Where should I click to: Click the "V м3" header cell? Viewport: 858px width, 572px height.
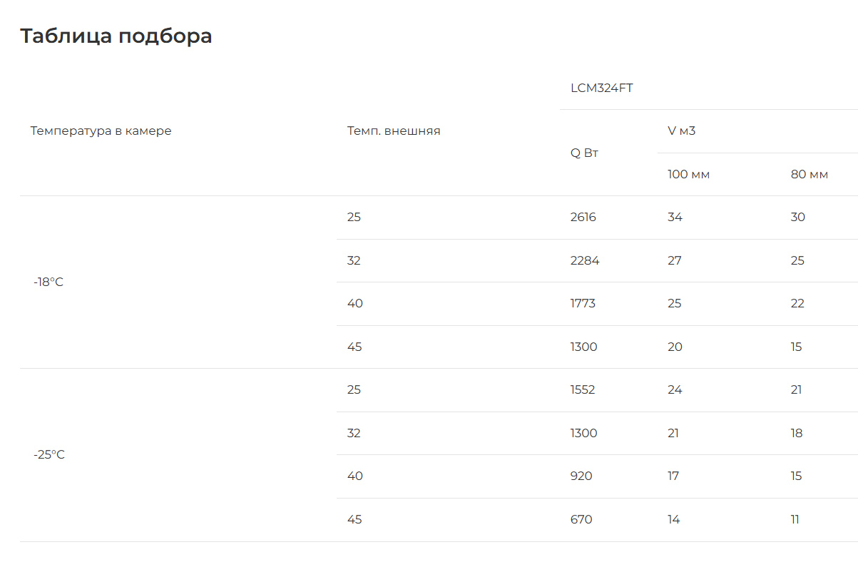click(x=681, y=131)
